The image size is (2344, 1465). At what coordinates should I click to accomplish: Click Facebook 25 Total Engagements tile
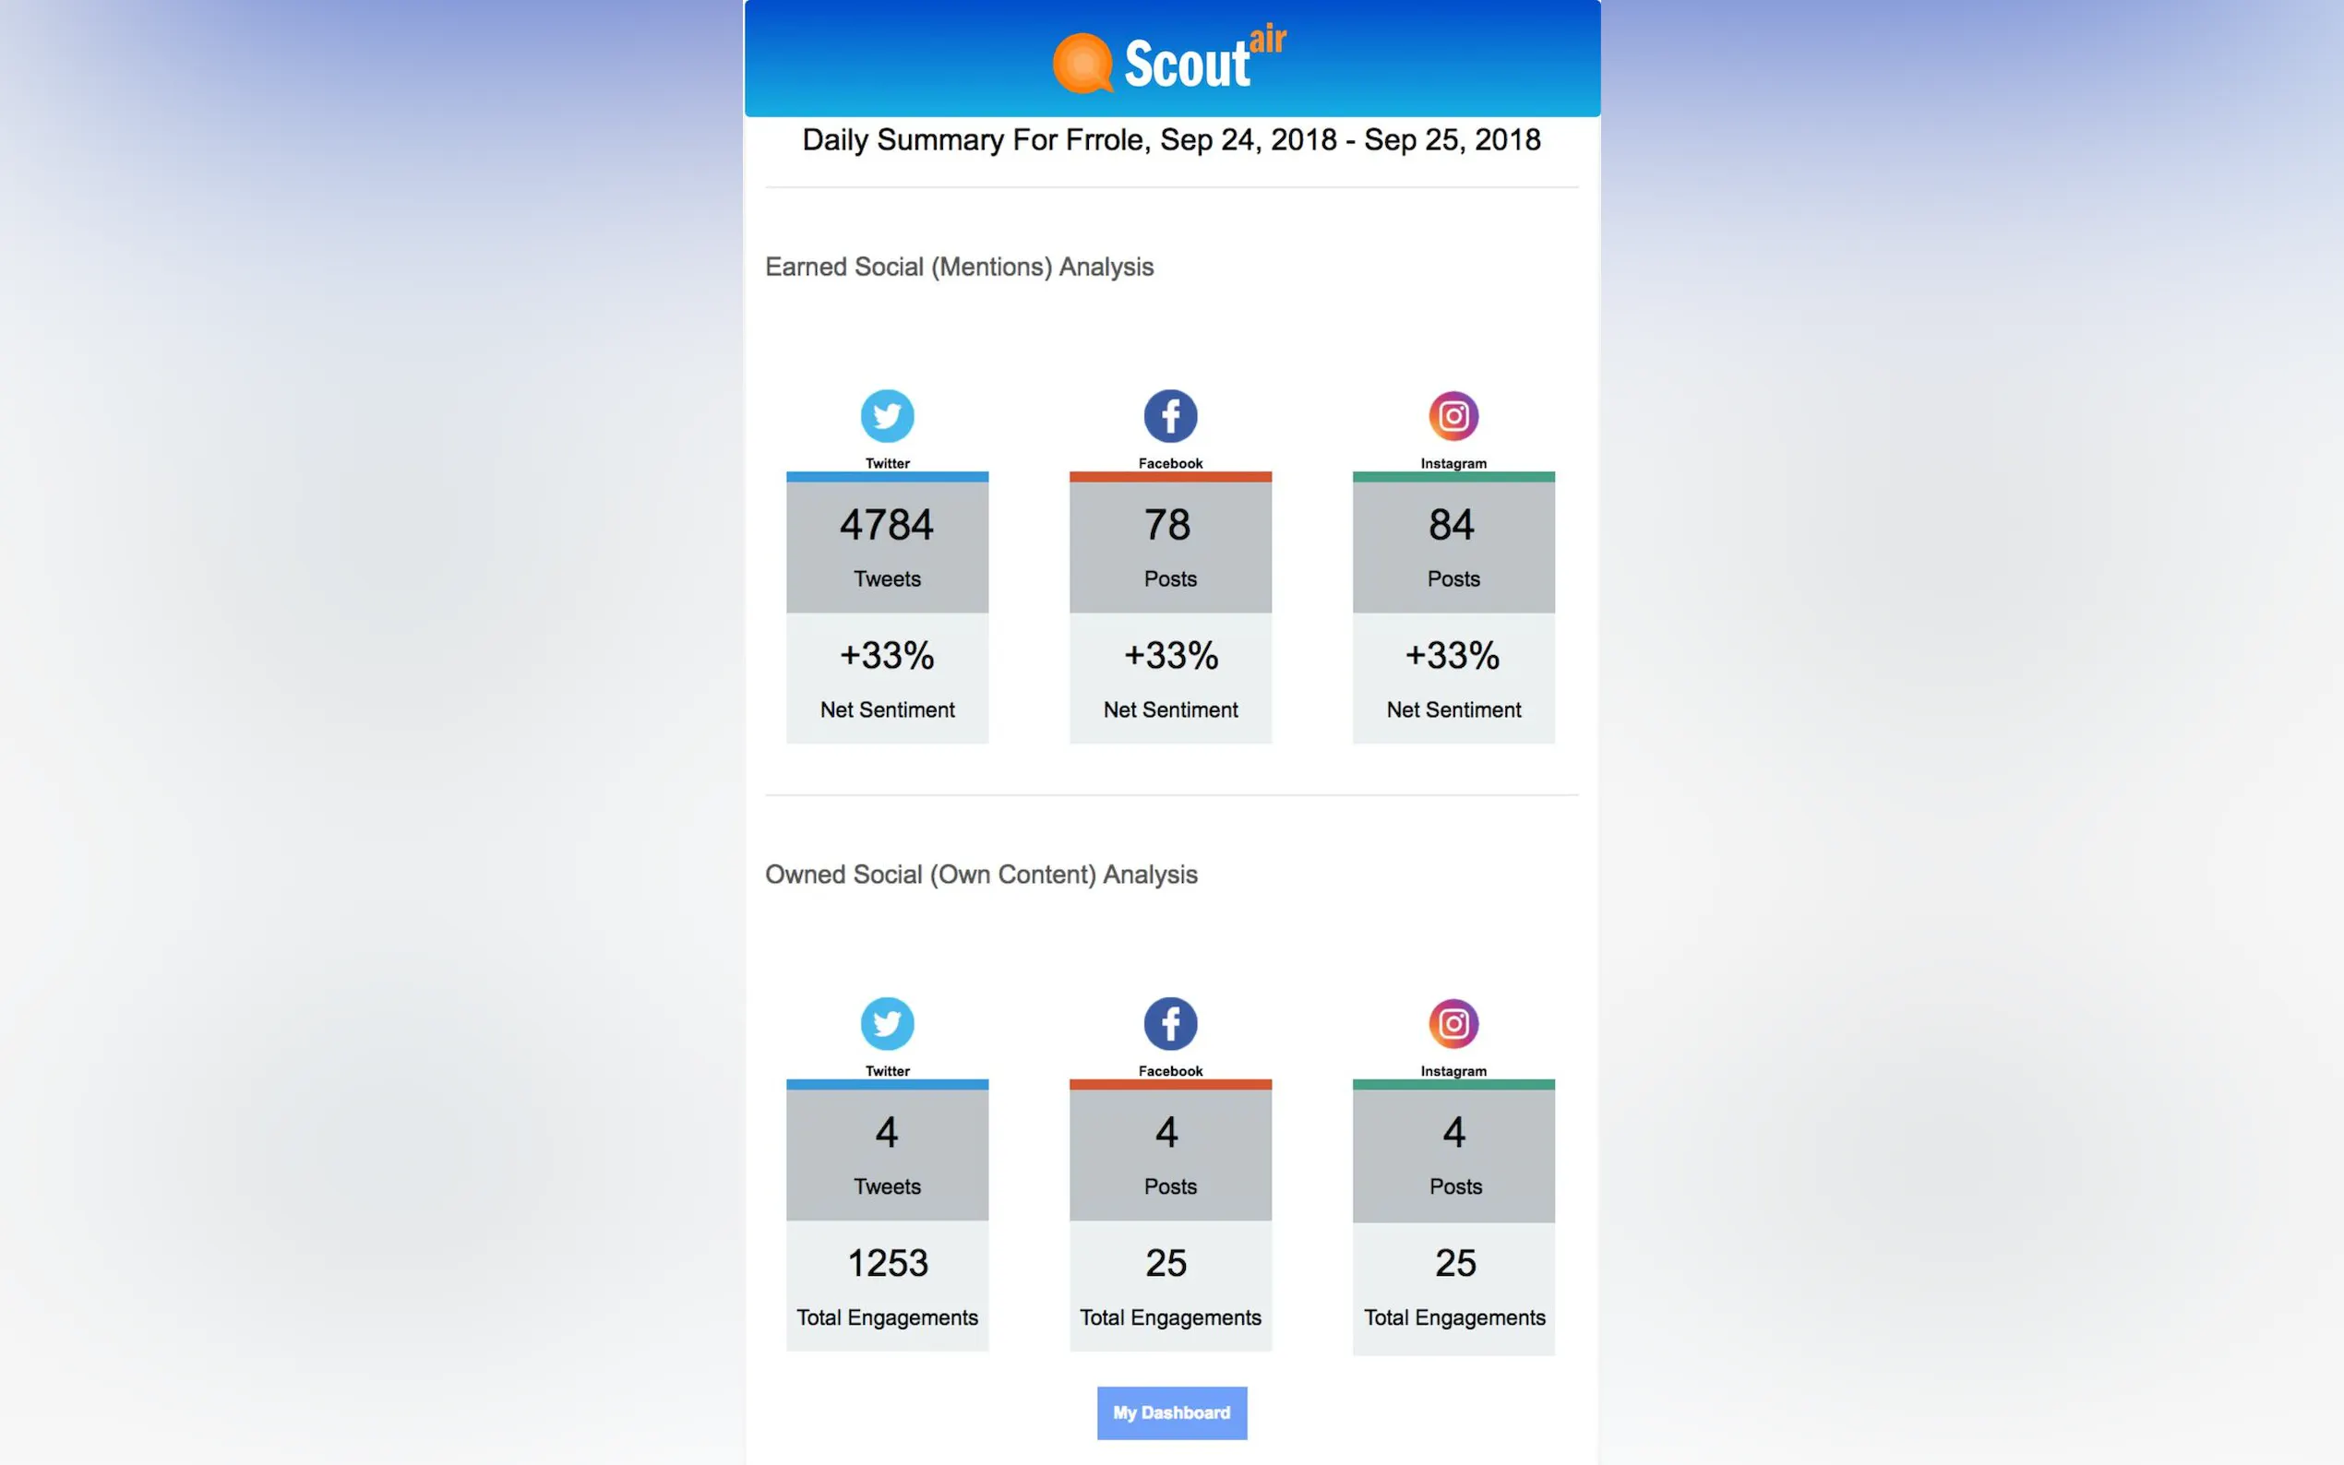click(x=1169, y=1286)
